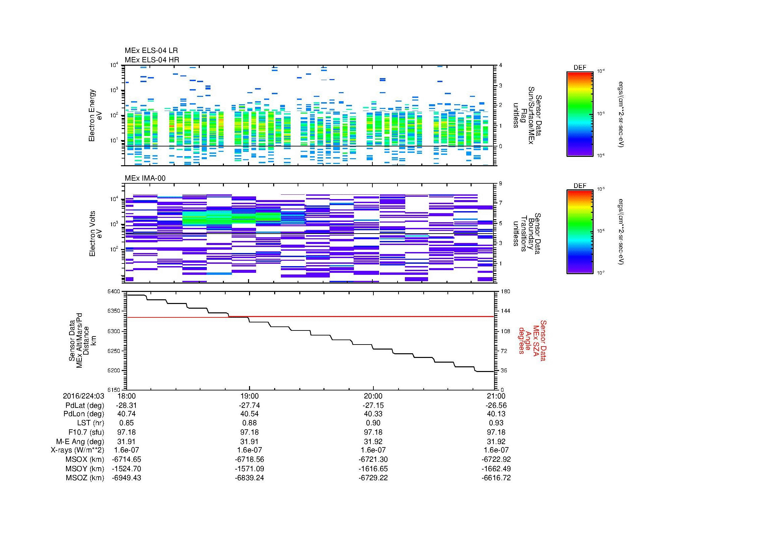Screen dimensions: 784x554
Task: Click the MSOY value -1616.65
Action: [373, 469]
